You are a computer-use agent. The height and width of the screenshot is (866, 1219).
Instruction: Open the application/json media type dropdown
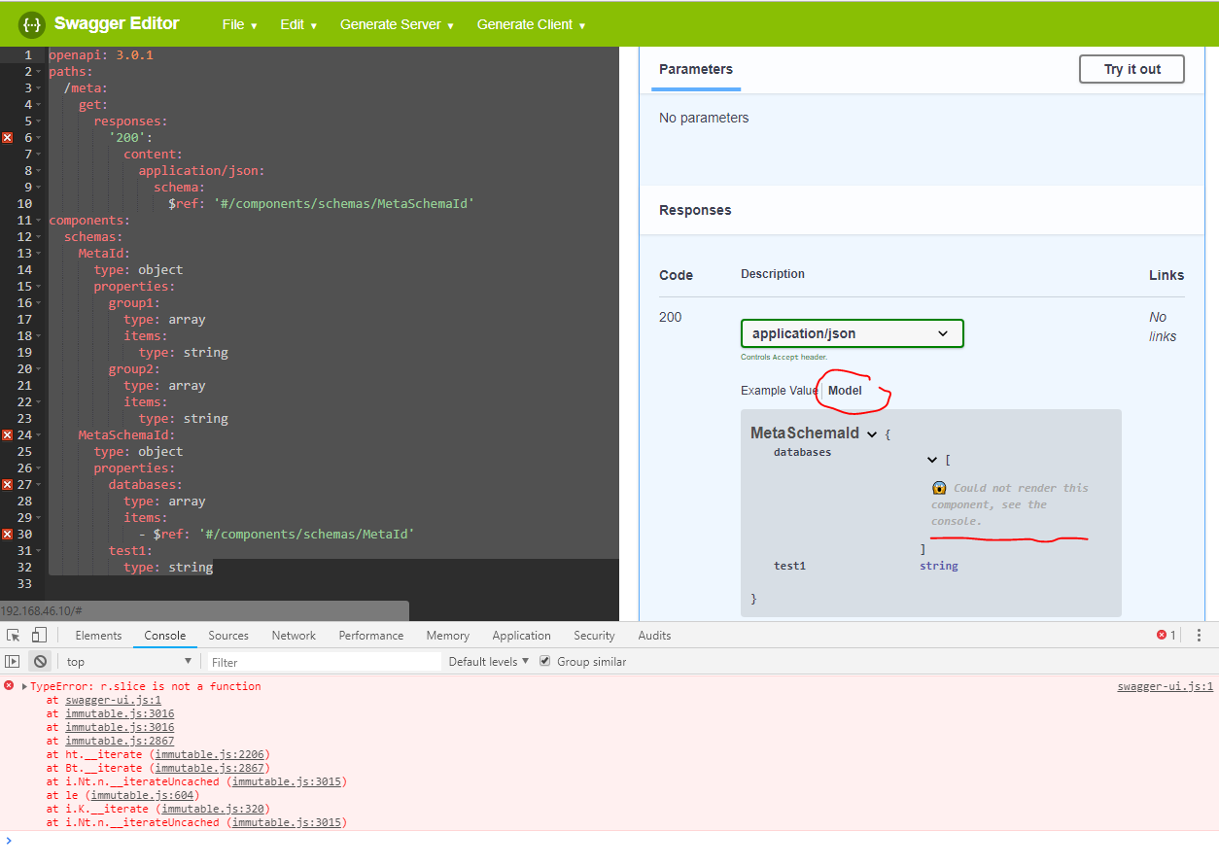pyautogui.click(x=852, y=332)
